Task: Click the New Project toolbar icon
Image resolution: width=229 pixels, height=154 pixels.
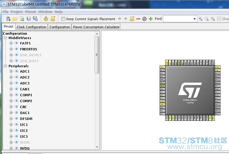Action: (9, 19)
